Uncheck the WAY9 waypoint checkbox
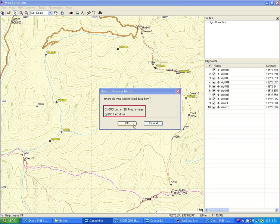The width and height of the screenshot is (280, 224). (214, 103)
